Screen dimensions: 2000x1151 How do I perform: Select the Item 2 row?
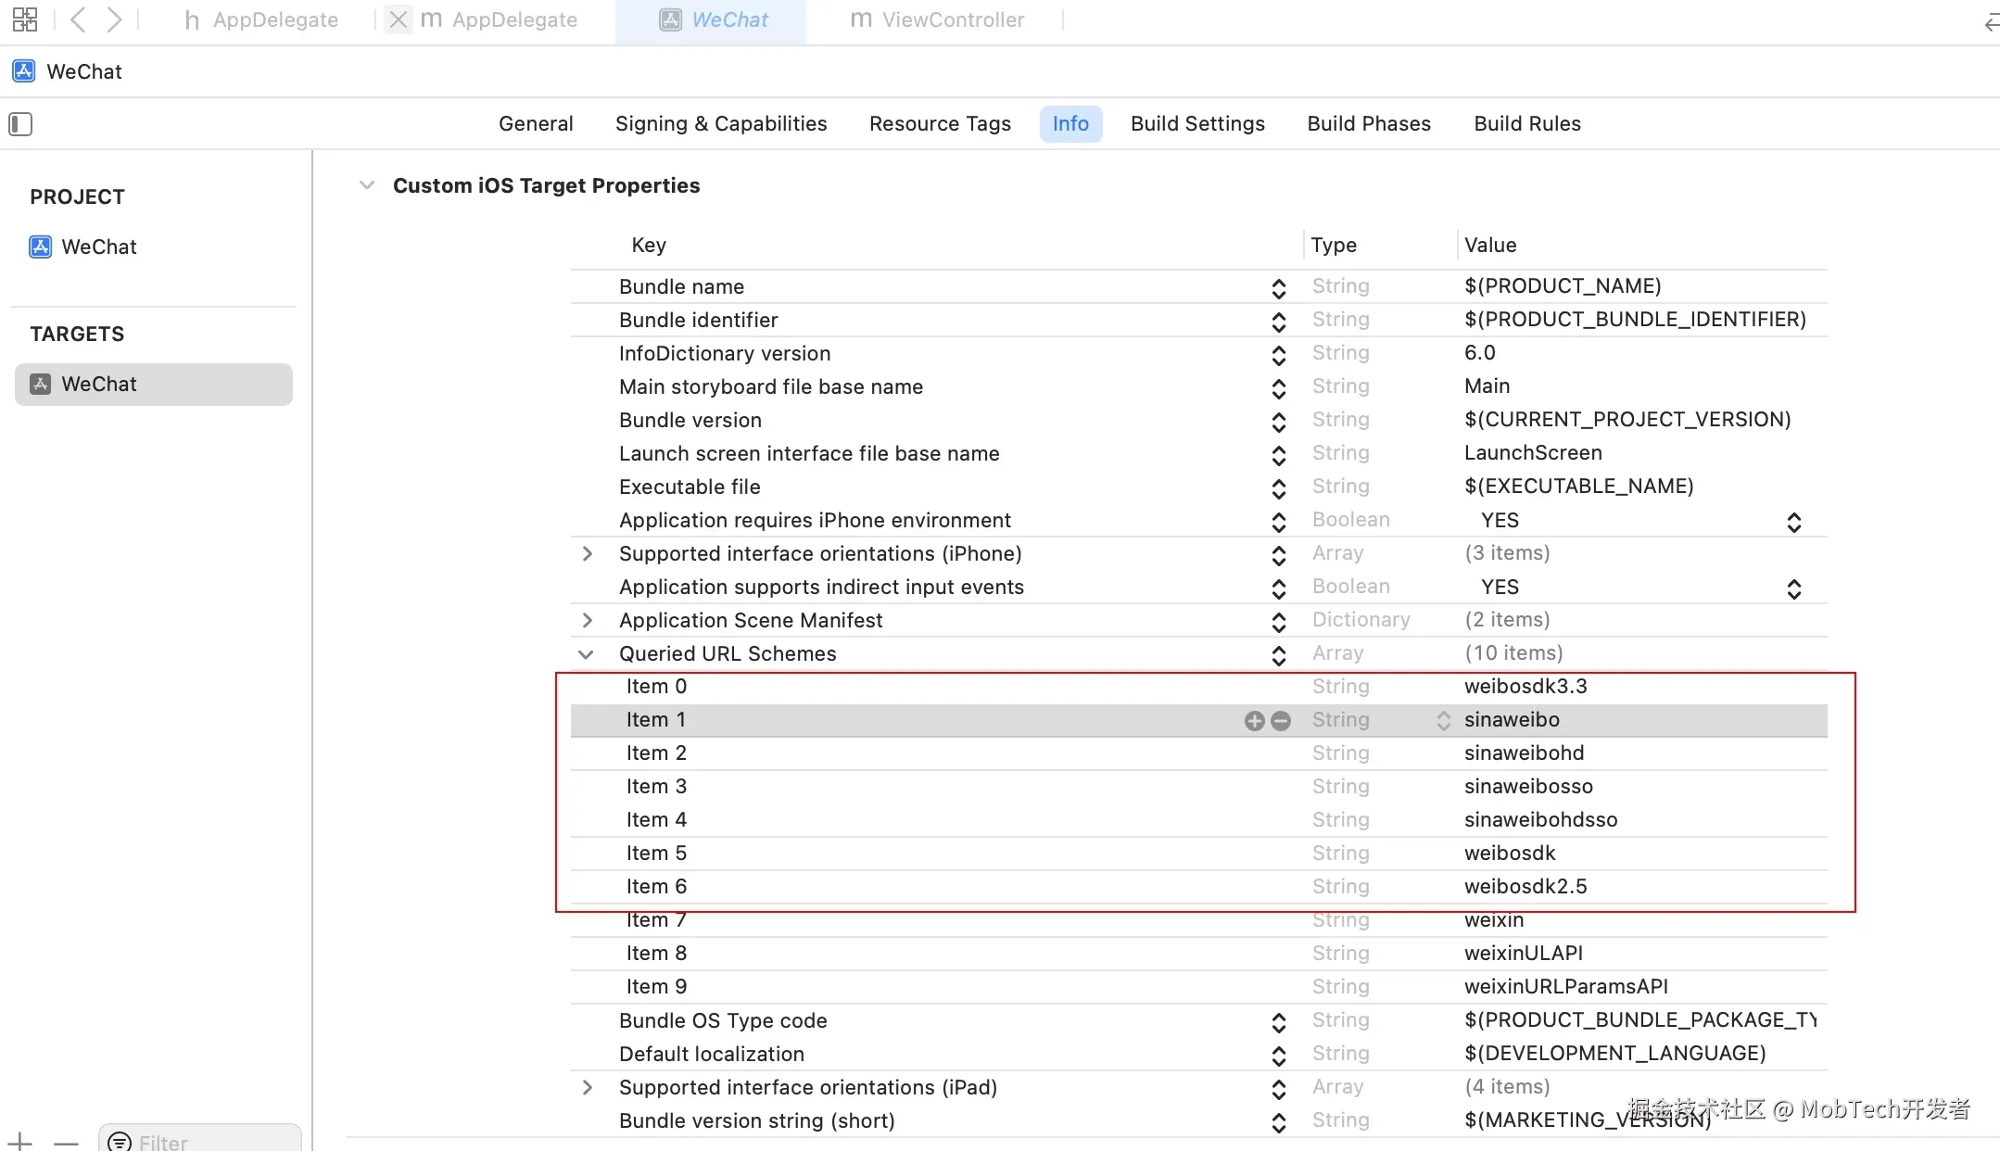click(x=1198, y=753)
